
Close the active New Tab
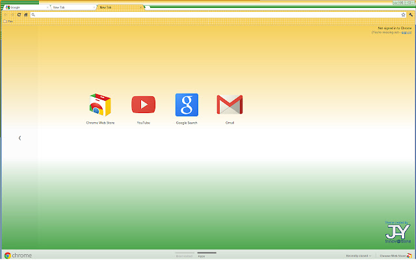click(141, 7)
